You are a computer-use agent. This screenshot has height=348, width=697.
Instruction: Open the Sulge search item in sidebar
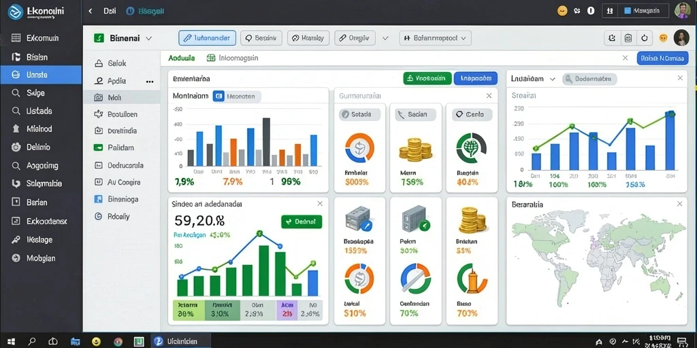tap(41, 92)
